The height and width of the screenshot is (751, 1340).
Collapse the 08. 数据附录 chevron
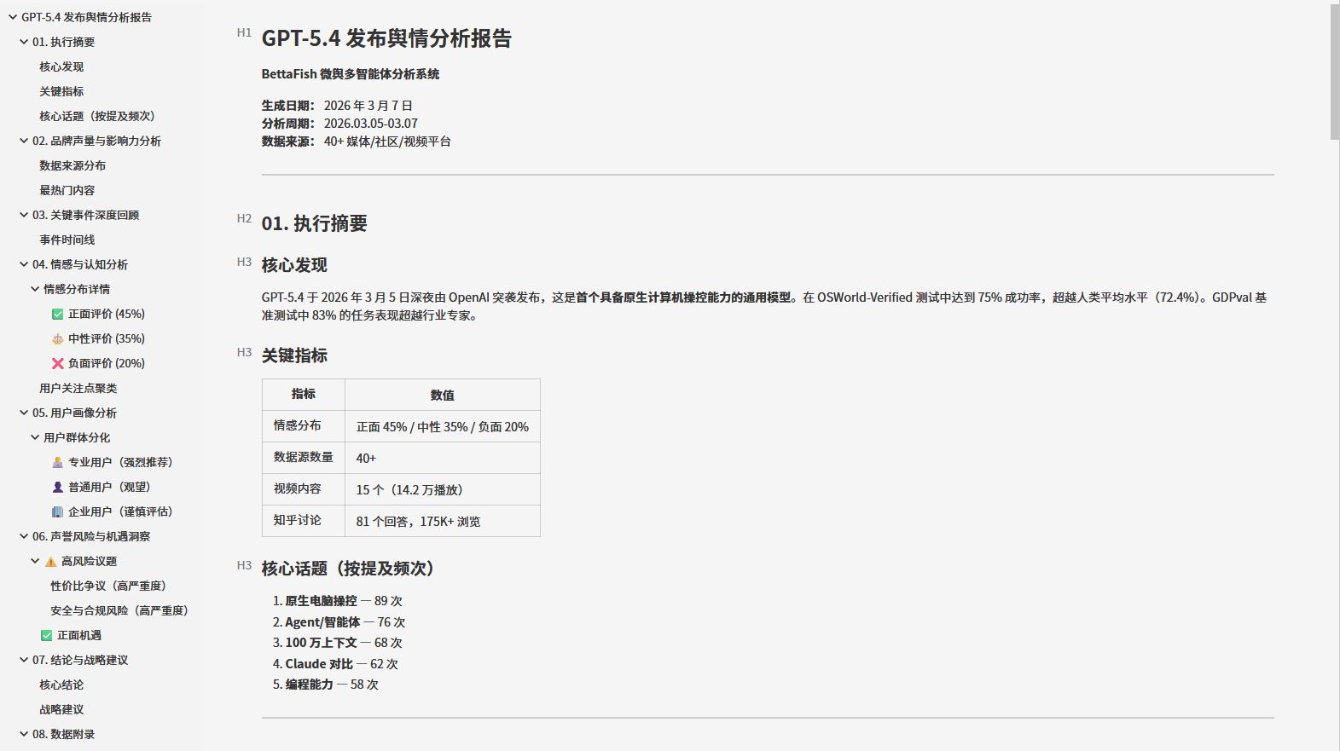[24, 734]
